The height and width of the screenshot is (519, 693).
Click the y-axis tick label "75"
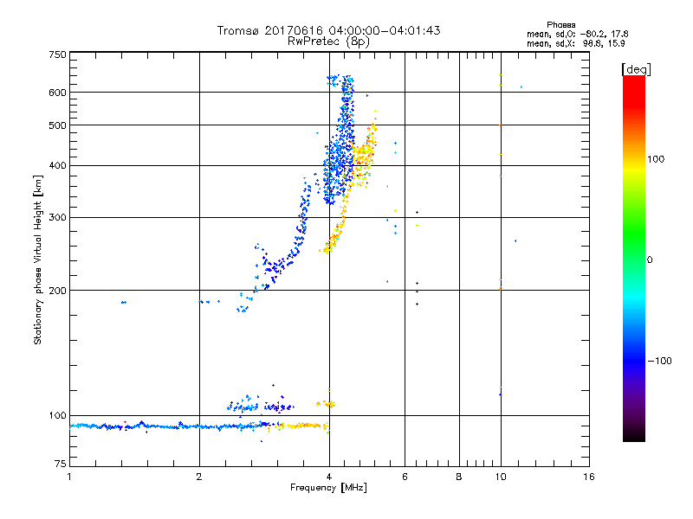click(x=61, y=464)
